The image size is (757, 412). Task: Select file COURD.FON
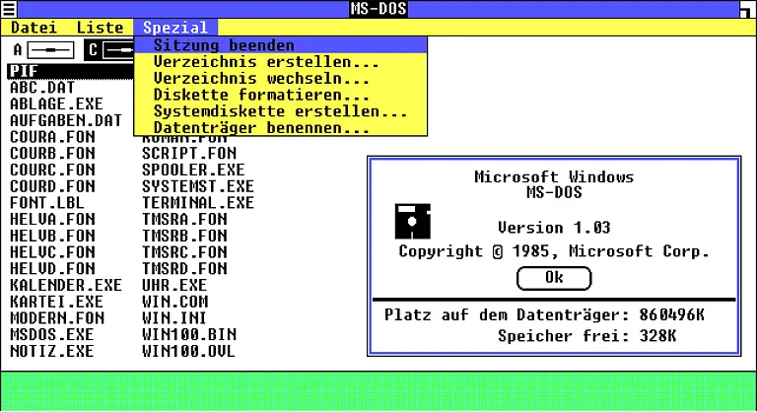52,186
